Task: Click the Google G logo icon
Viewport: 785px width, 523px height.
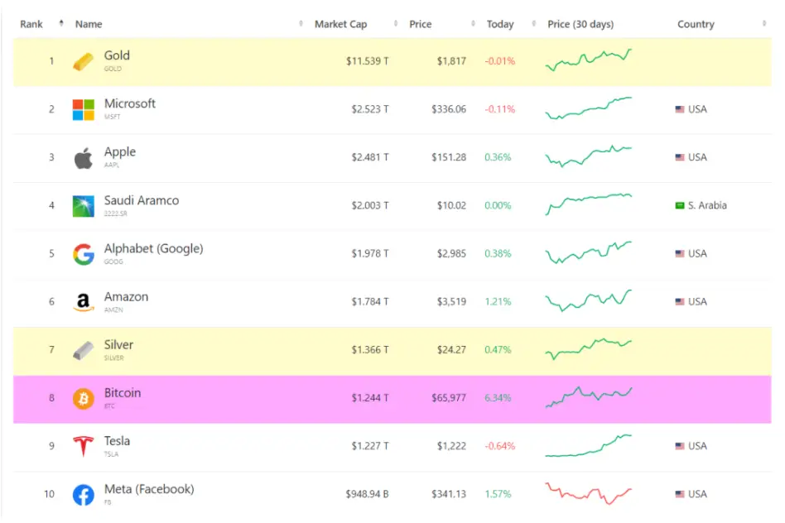Action: (83, 254)
